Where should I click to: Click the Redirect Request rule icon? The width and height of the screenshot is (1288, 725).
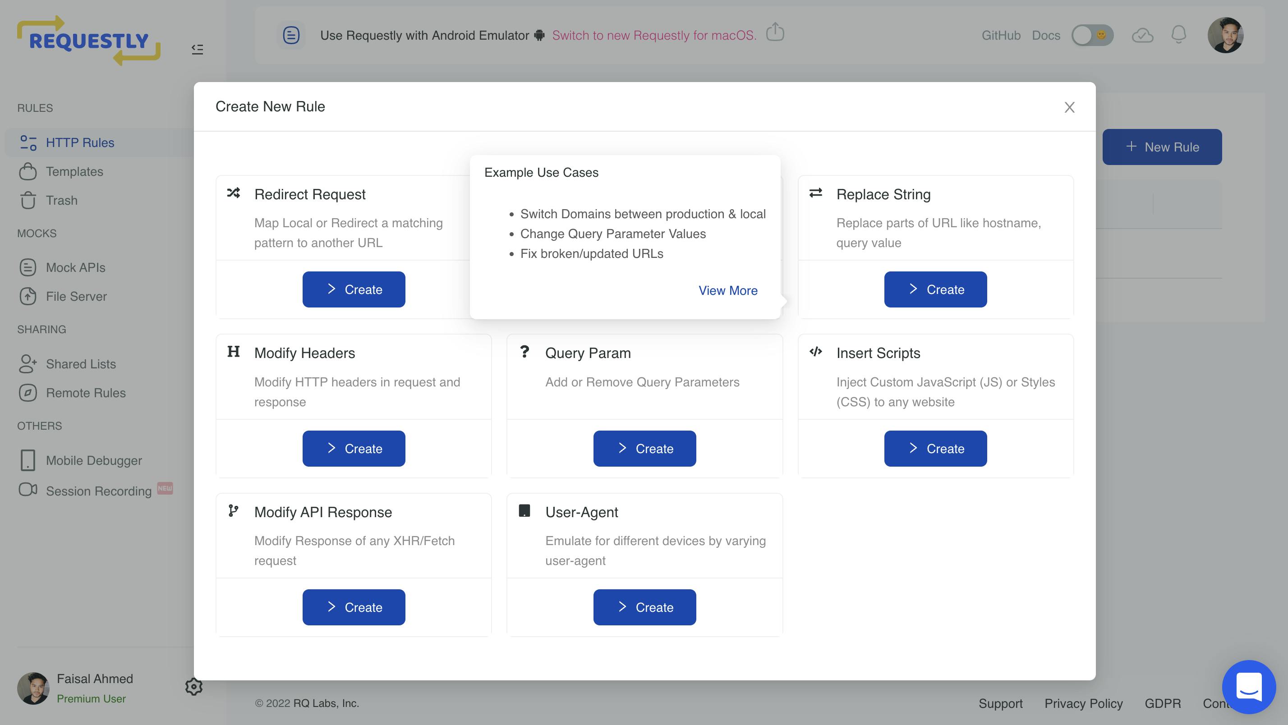click(x=234, y=192)
